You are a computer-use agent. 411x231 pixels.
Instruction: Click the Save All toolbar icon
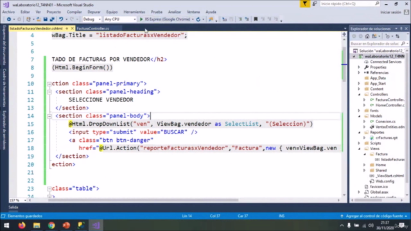tap(52, 19)
